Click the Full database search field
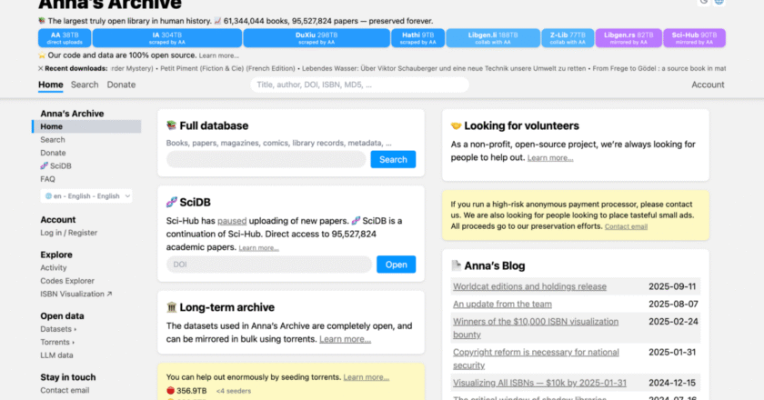This screenshot has height=400, width=764. tap(266, 159)
